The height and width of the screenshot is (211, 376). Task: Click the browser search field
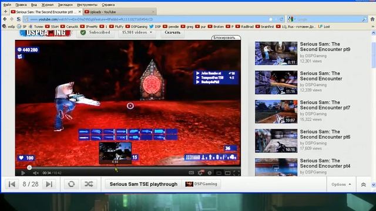click(x=328, y=19)
